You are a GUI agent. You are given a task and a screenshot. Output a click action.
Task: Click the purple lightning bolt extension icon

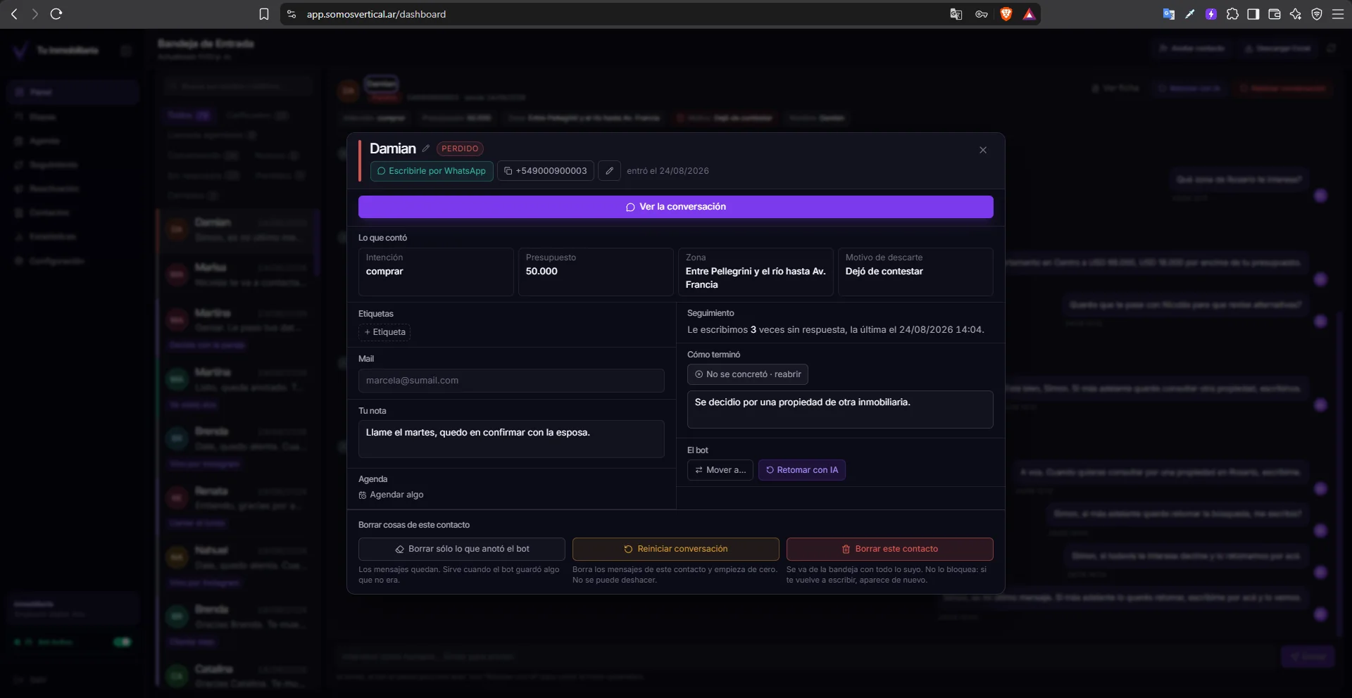[1211, 14]
